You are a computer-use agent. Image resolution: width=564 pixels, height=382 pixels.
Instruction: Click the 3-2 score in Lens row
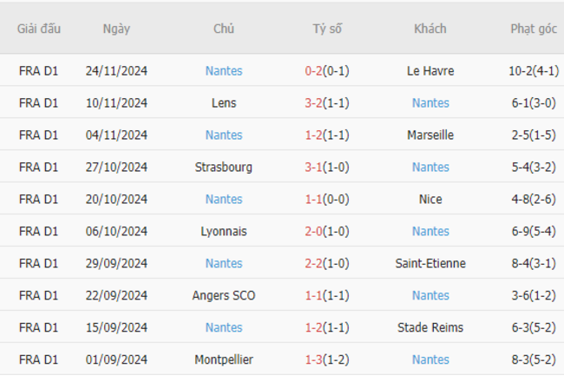click(313, 103)
